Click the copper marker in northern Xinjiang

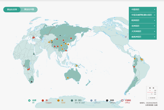pyautogui.click(x=57, y=39)
